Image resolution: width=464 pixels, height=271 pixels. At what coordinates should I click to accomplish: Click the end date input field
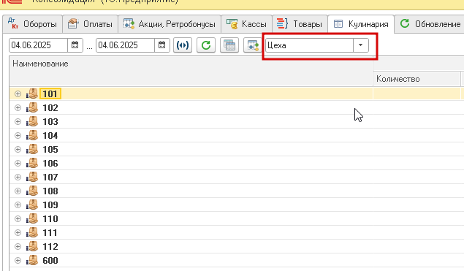[125, 45]
